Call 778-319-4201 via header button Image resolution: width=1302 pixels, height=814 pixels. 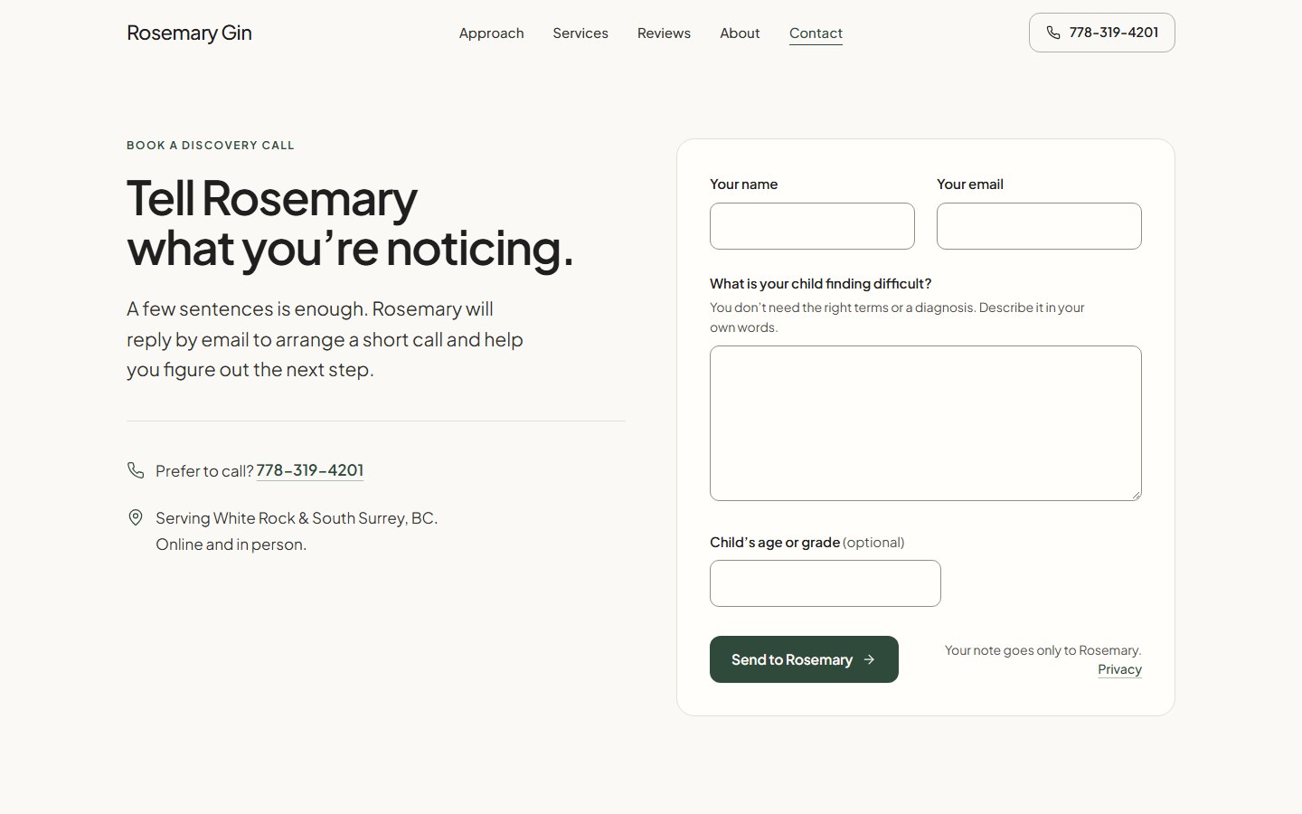pyautogui.click(x=1101, y=33)
